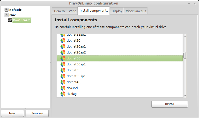
Task: Click the dotnet20 component icon
Action: tap(63, 40)
